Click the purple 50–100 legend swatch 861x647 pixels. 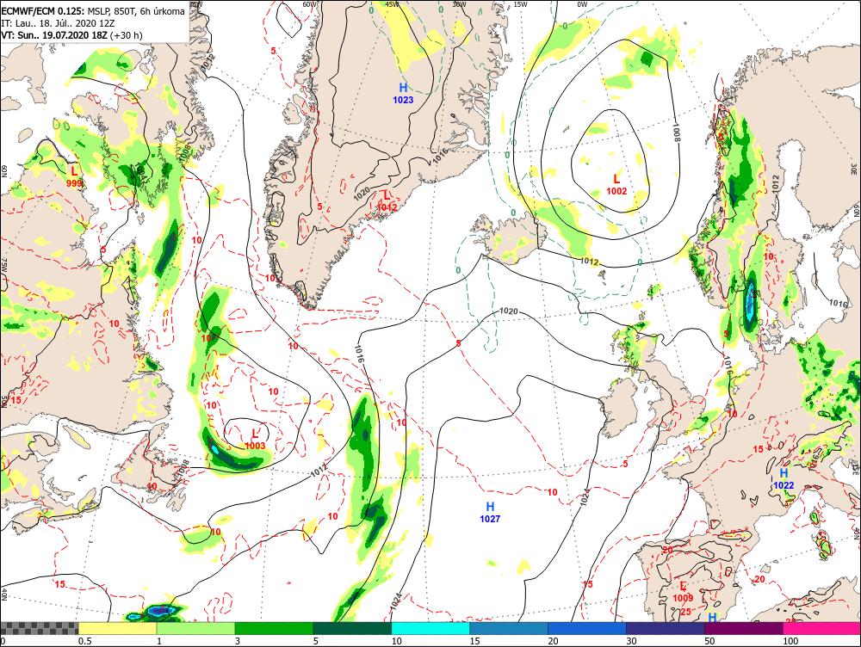coord(744,628)
